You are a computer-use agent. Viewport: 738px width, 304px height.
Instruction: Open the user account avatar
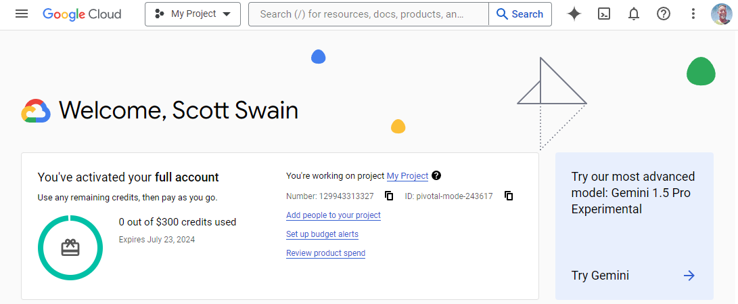(722, 14)
